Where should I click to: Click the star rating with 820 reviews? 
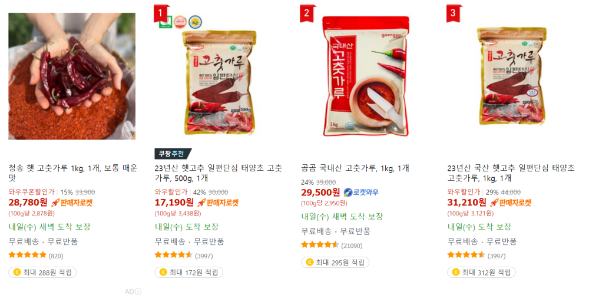click(x=36, y=255)
